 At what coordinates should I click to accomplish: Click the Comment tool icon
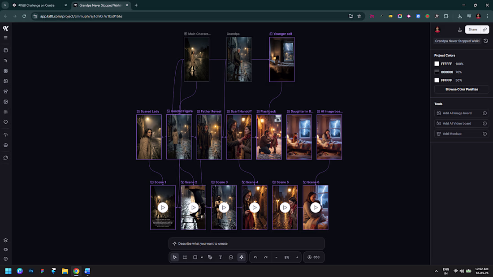(x=231, y=257)
